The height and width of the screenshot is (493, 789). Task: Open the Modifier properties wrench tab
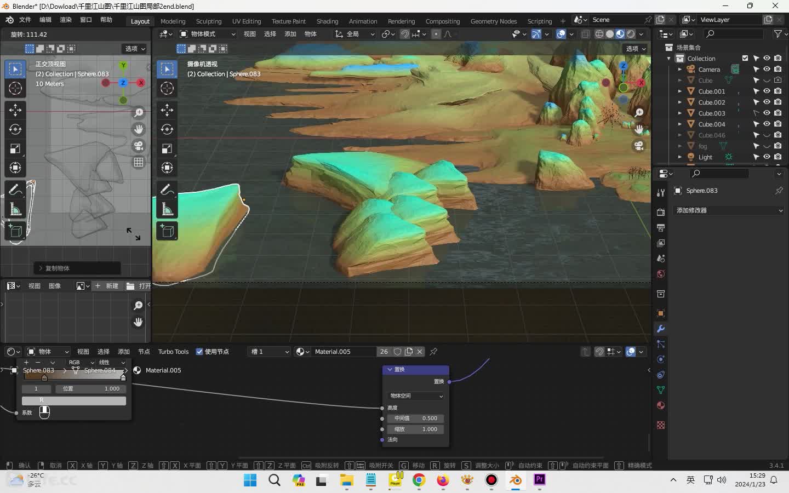point(661,329)
